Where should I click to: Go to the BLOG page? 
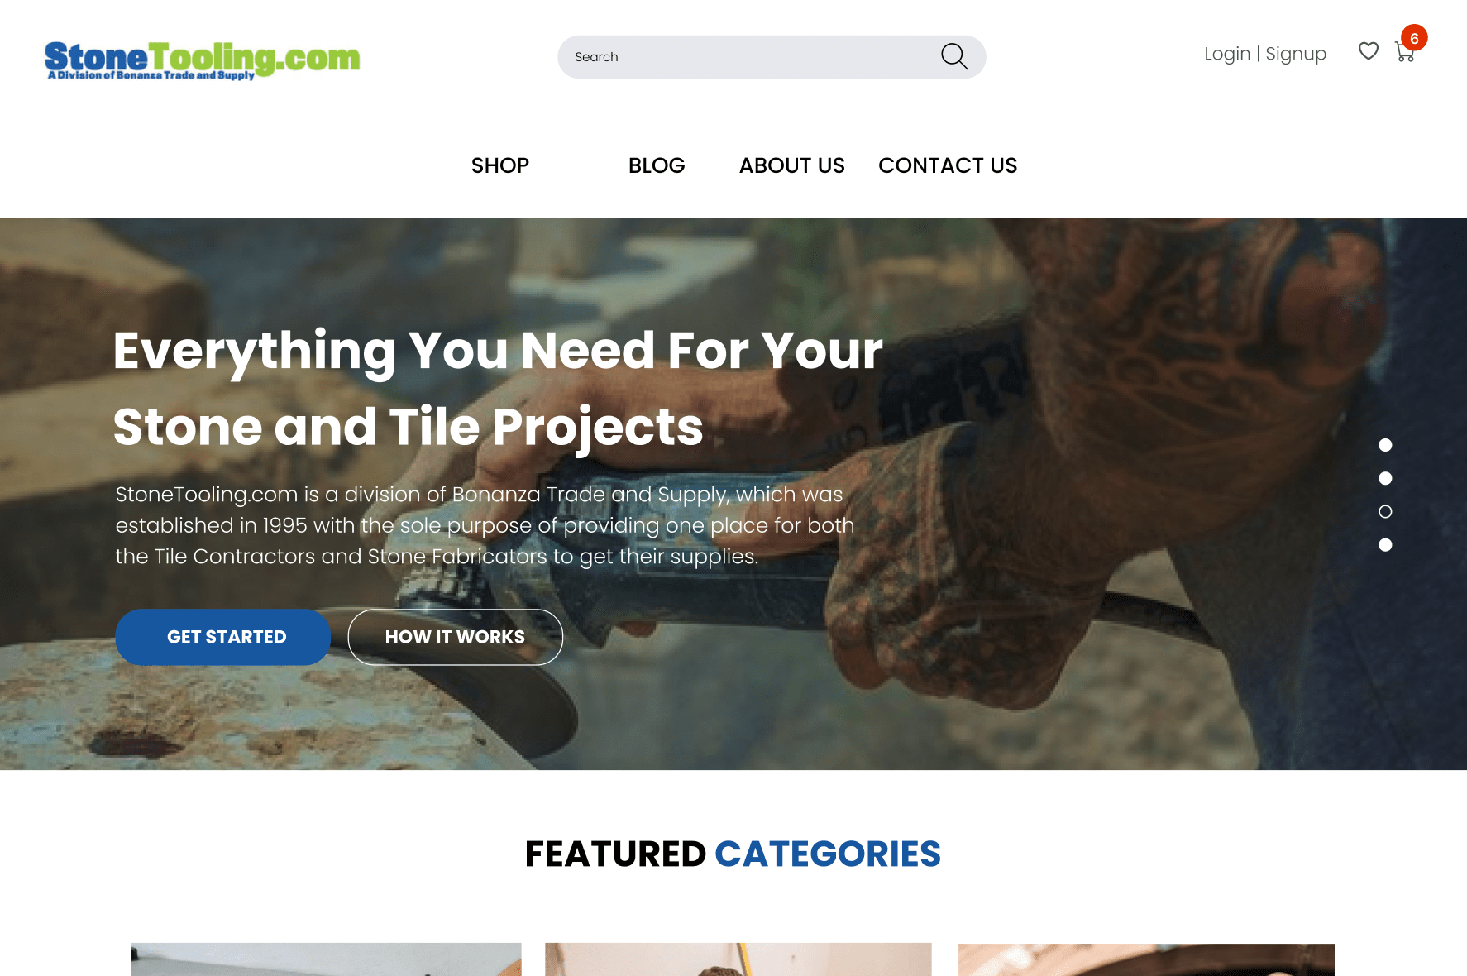pyautogui.click(x=657, y=165)
